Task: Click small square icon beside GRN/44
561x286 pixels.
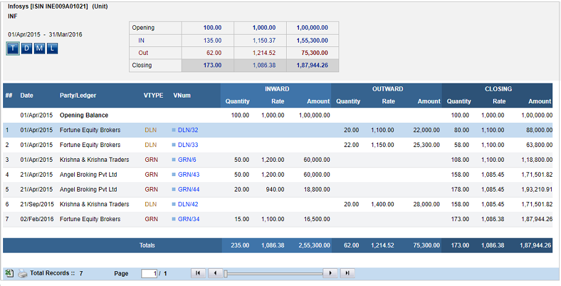Action: click(174, 190)
